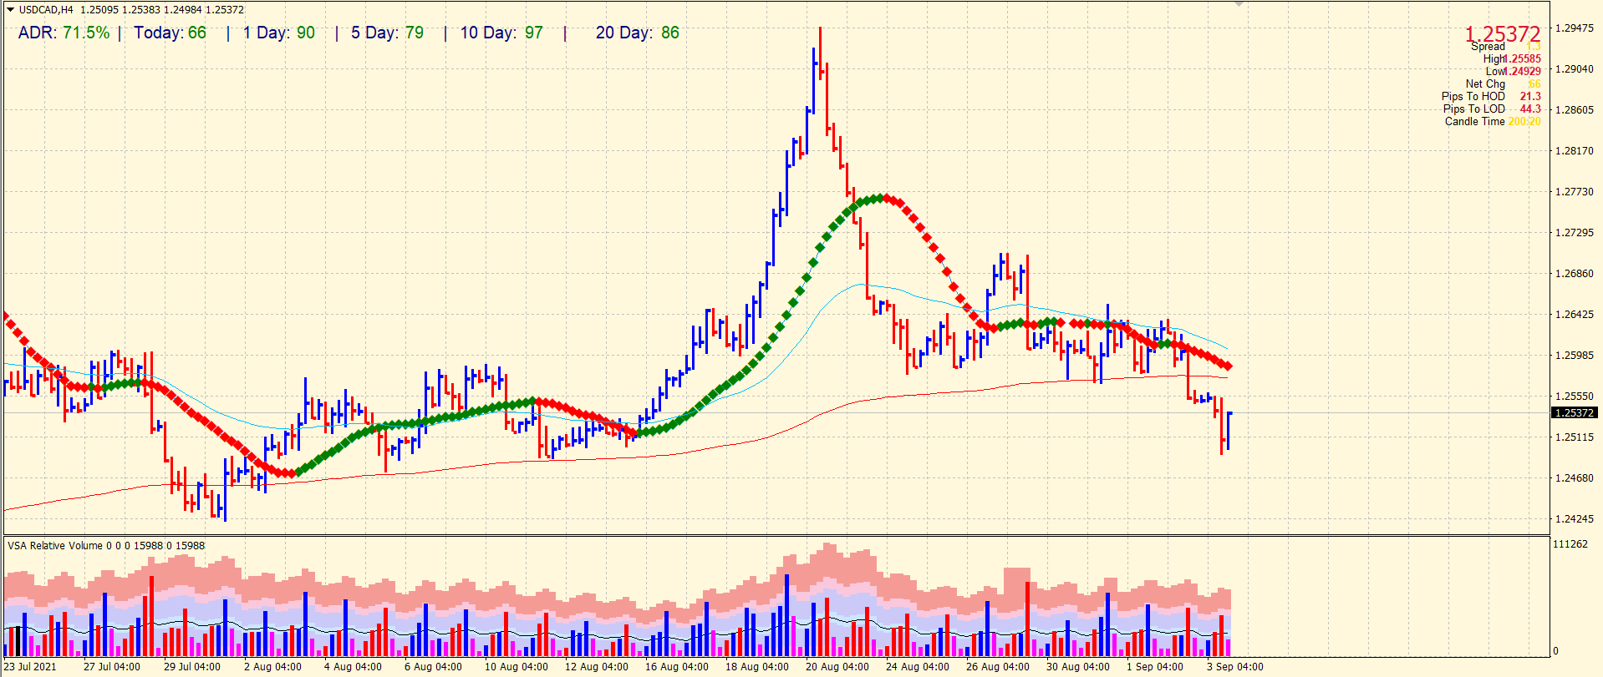This screenshot has height=677, width=1603.
Task: Click the 18 Aug 04:00 time label
Action: [757, 667]
